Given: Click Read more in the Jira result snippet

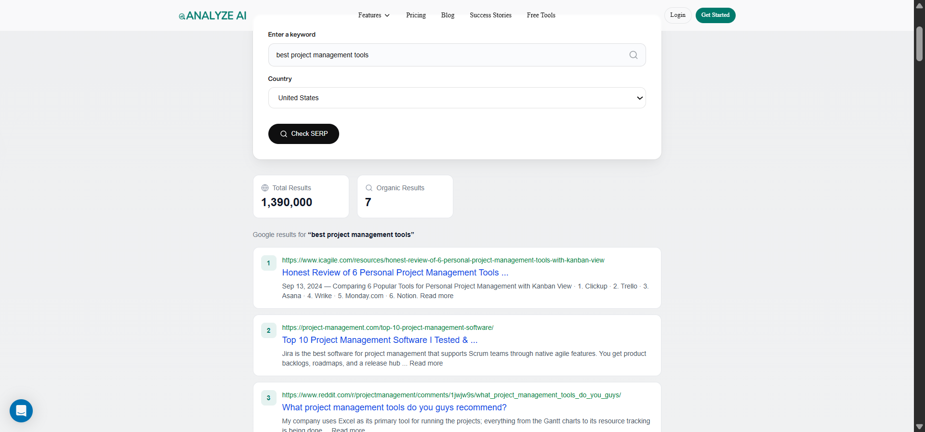Looking at the screenshot, I should pos(426,363).
